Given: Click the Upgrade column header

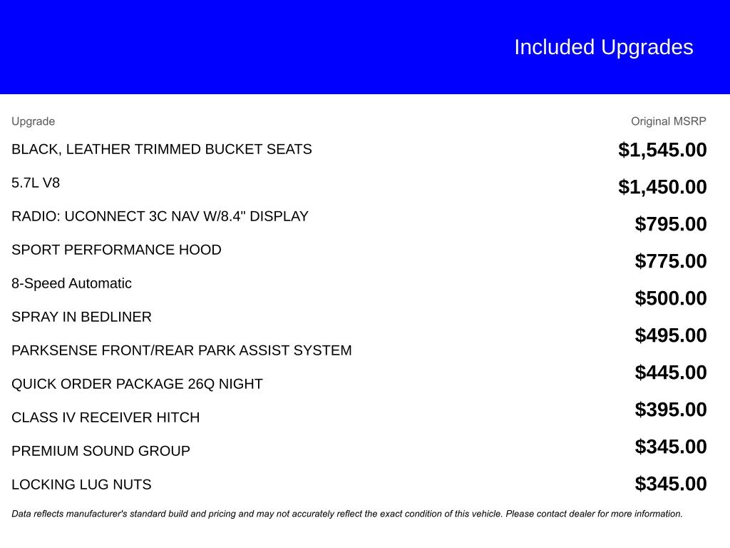Looking at the screenshot, I should (x=33, y=121).
